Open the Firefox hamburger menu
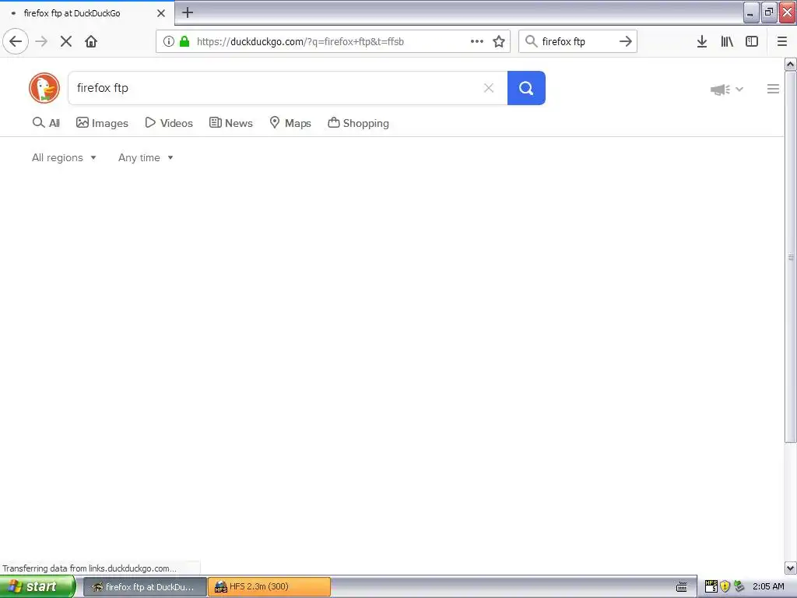 782,41
